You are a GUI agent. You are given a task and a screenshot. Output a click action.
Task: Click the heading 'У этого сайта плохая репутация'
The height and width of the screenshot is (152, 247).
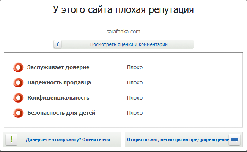coord(123,10)
